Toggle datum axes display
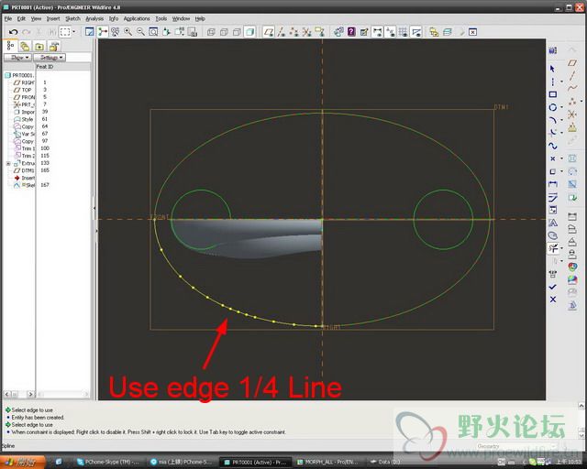 point(282,32)
